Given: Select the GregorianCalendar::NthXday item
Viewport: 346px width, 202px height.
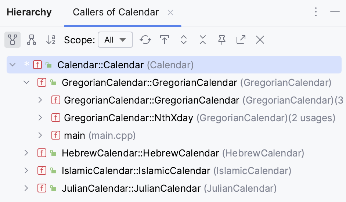Looking at the screenshot, I should [x=129, y=118].
